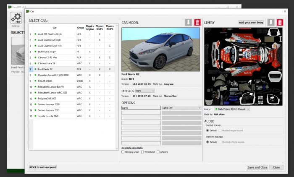Select Hyundai Accent LC WRC2000 row
The height and width of the screenshot is (177, 294).
[72, 75]
